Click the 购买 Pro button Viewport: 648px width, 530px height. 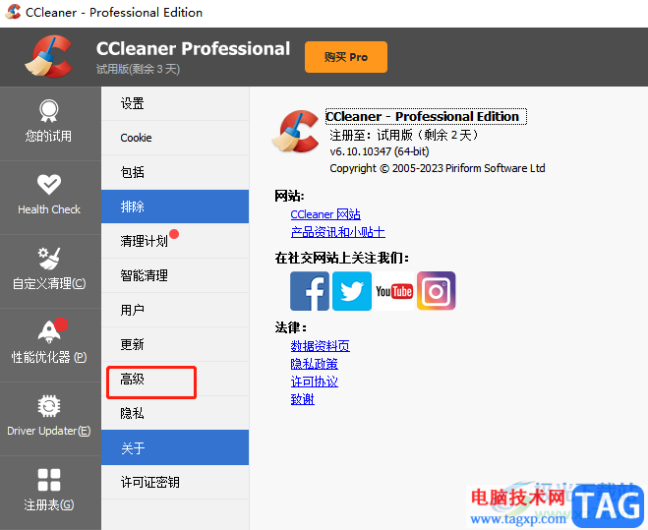click(x=346, y=57)
